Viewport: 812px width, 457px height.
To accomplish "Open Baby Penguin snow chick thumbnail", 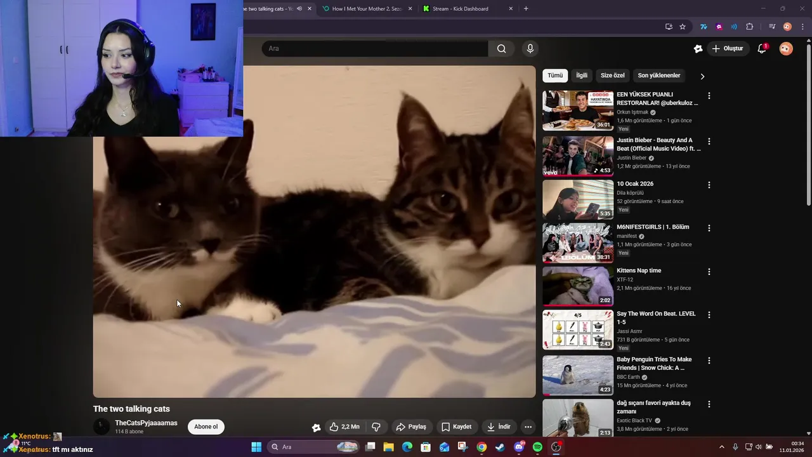I will [578, 375].
